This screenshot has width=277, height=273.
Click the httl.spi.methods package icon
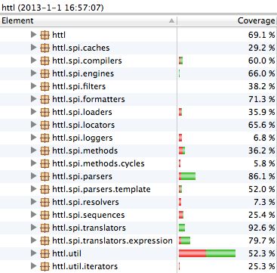[45, 150]
